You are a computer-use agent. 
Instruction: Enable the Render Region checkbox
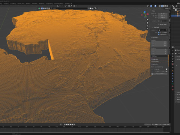pos(159,24)
